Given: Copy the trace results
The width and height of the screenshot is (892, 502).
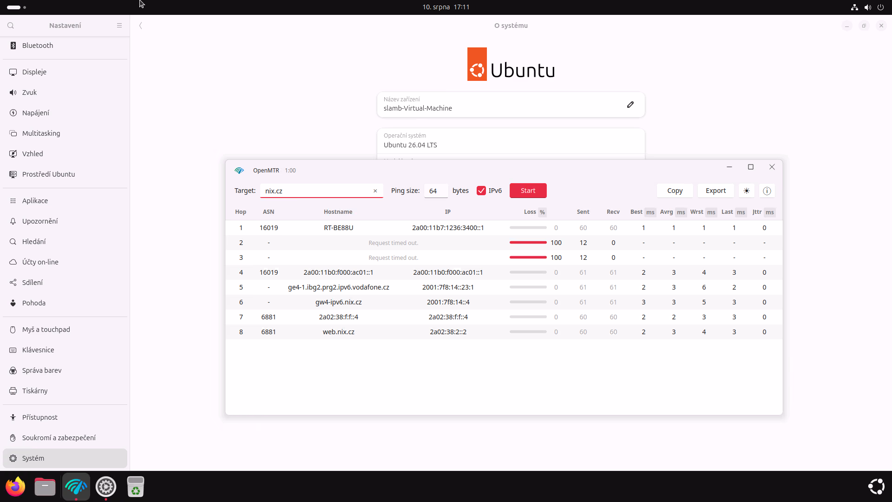Looking at the screenshot, I should [675, 191].
